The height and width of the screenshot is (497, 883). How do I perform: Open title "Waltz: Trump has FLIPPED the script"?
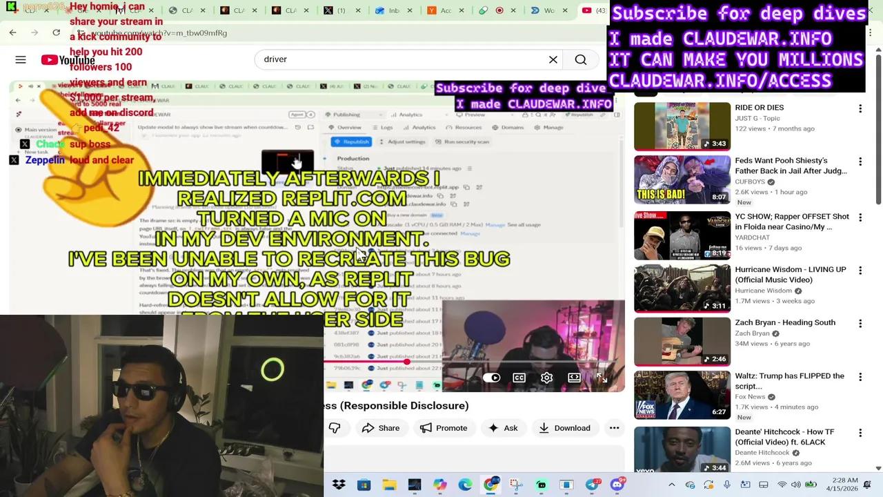pos(790,381)
